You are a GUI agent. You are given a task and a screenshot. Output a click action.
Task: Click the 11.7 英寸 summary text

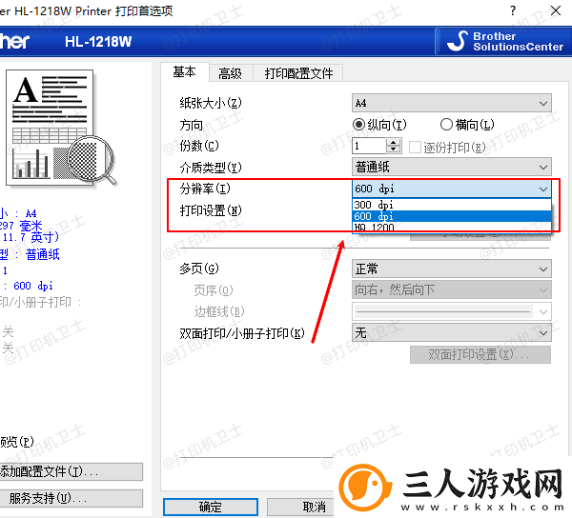(31, 237)
